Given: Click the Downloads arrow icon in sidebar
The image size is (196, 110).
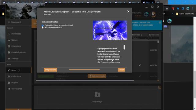Looking at the screenshot, I should tap(9, 34).
